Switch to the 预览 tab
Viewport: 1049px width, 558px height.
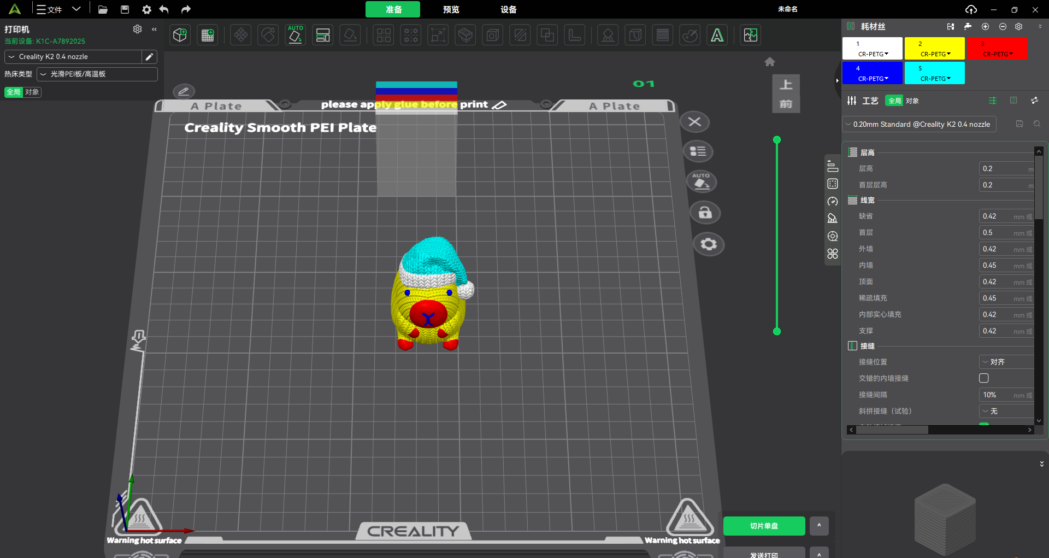[451, 9]
